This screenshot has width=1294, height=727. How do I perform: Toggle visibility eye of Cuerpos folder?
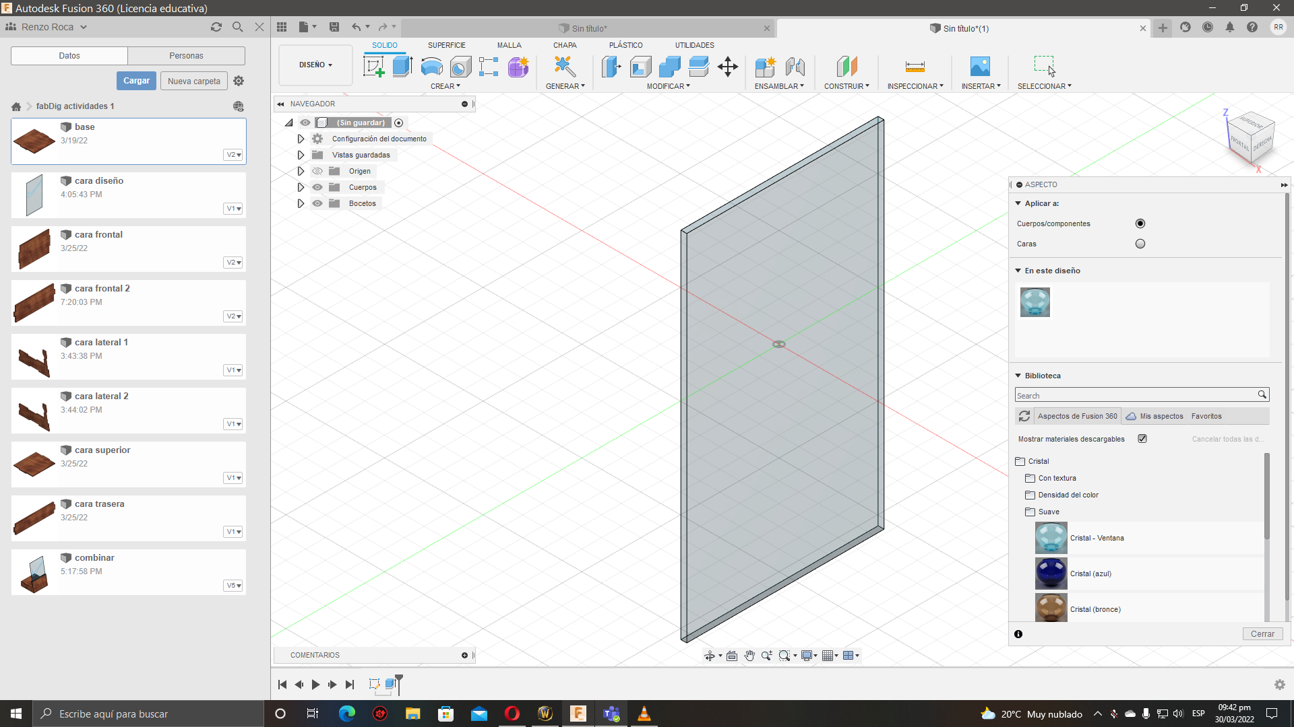pyautogui.click(x=317, y=187)
